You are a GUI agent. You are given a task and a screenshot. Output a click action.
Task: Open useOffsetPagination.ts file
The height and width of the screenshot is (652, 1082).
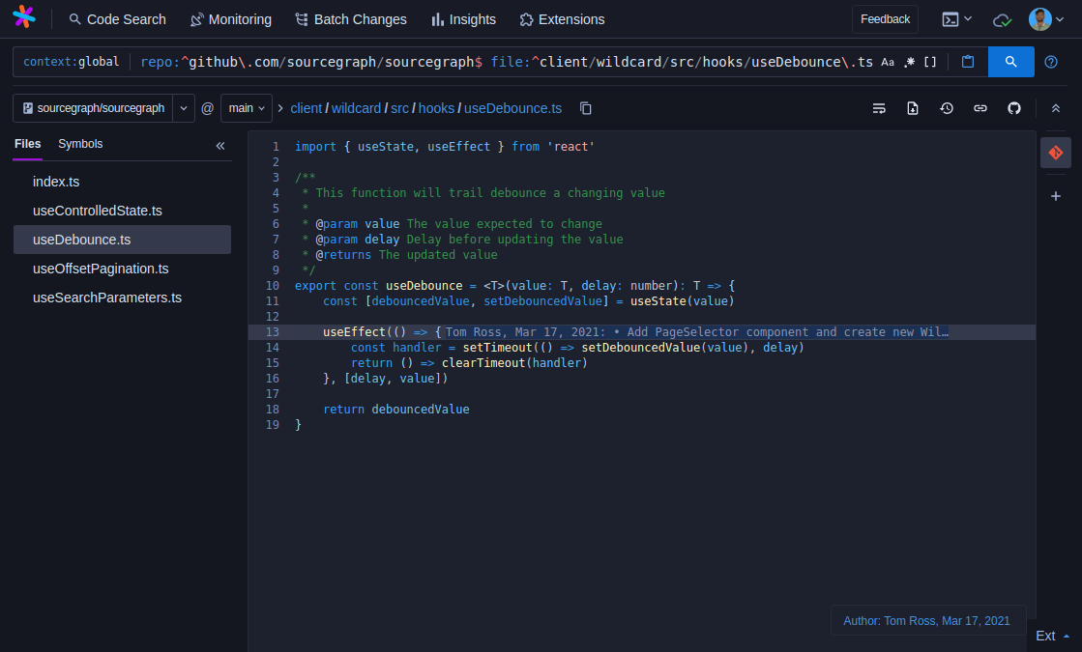pyautogui.click(x=122, y=269)
